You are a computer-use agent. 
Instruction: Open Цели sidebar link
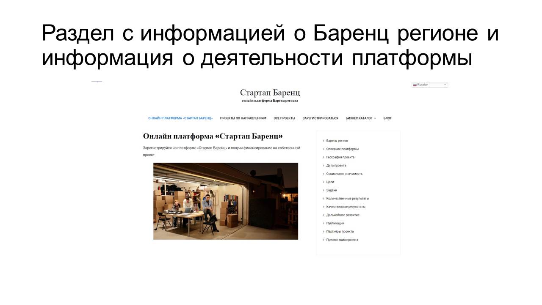[x=330, y=182]
